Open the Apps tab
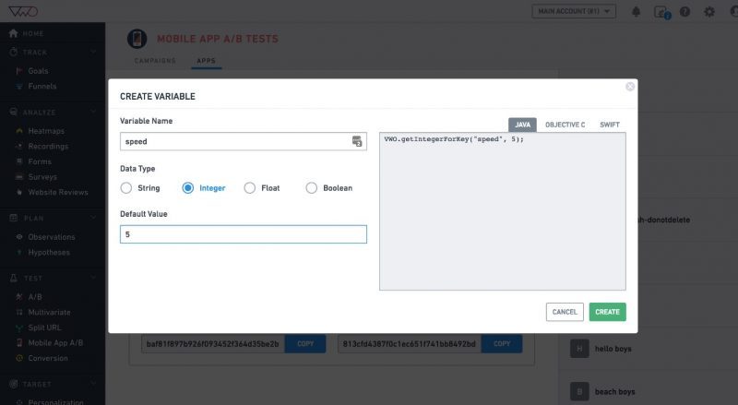738x405 pixels. (x=206, y=61)
